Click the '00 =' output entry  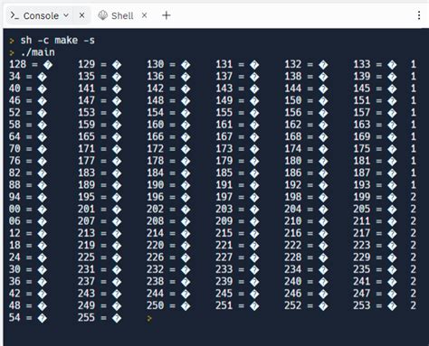[28, 209]
